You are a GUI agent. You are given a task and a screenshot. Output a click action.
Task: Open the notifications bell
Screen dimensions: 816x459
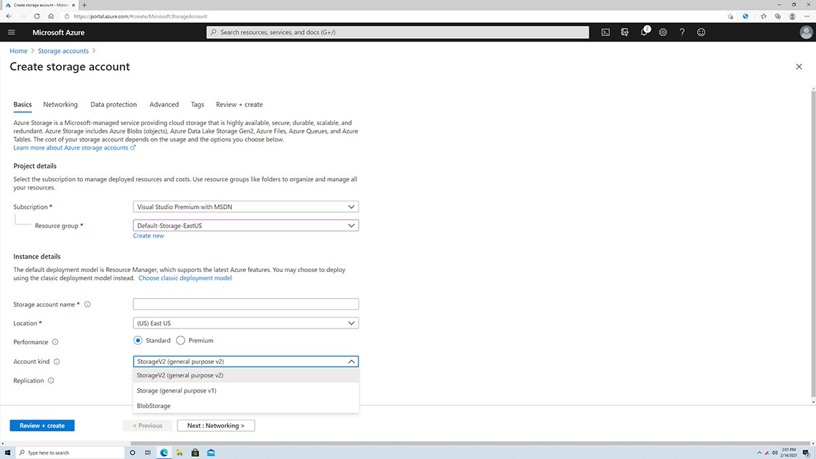click(644, 32)
